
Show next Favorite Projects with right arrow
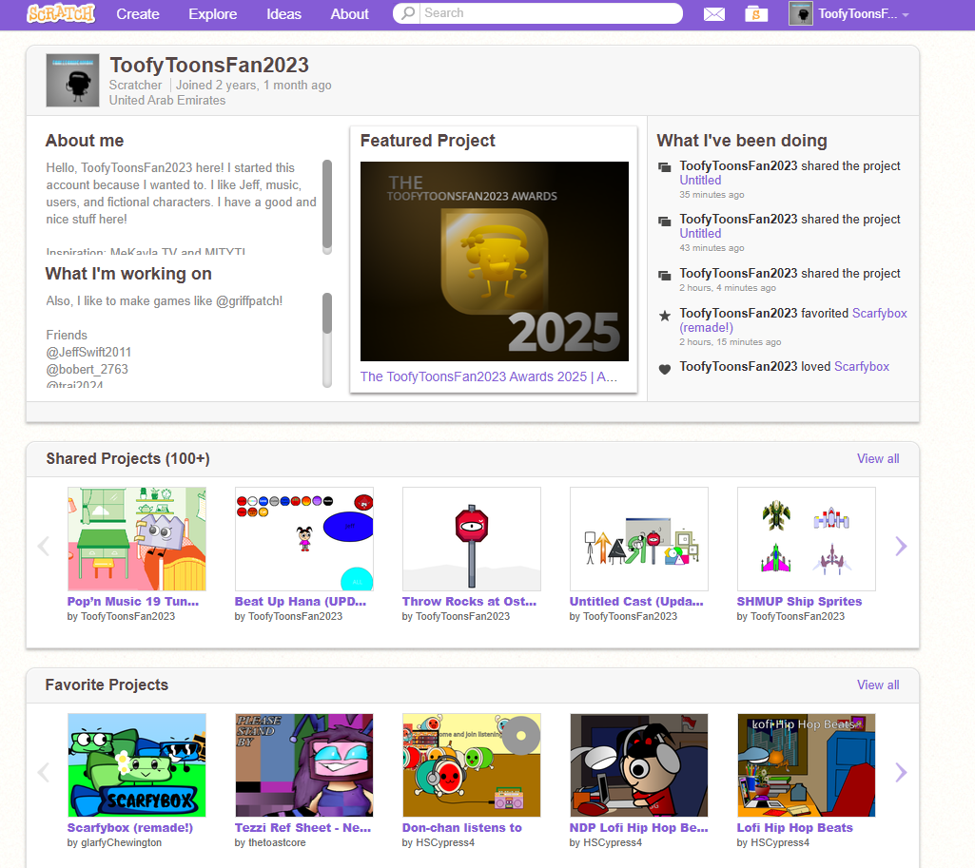pos(901,772)
